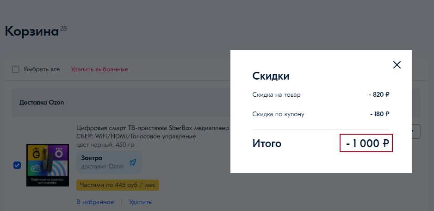This screenshot has width=434, height=211.
Task: Click Удалить under SberBox item
Action: point(140,202)
